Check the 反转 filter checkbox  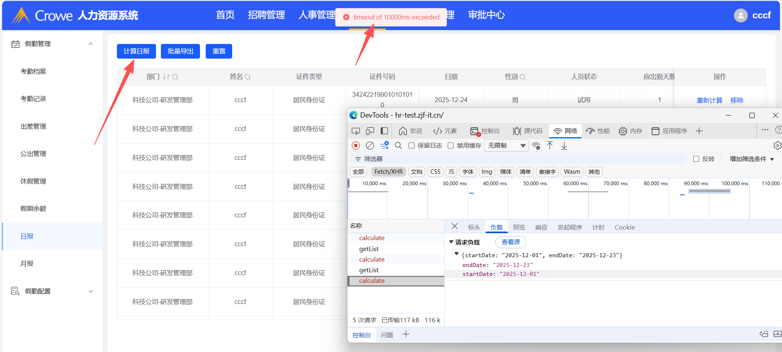point(696,159)
